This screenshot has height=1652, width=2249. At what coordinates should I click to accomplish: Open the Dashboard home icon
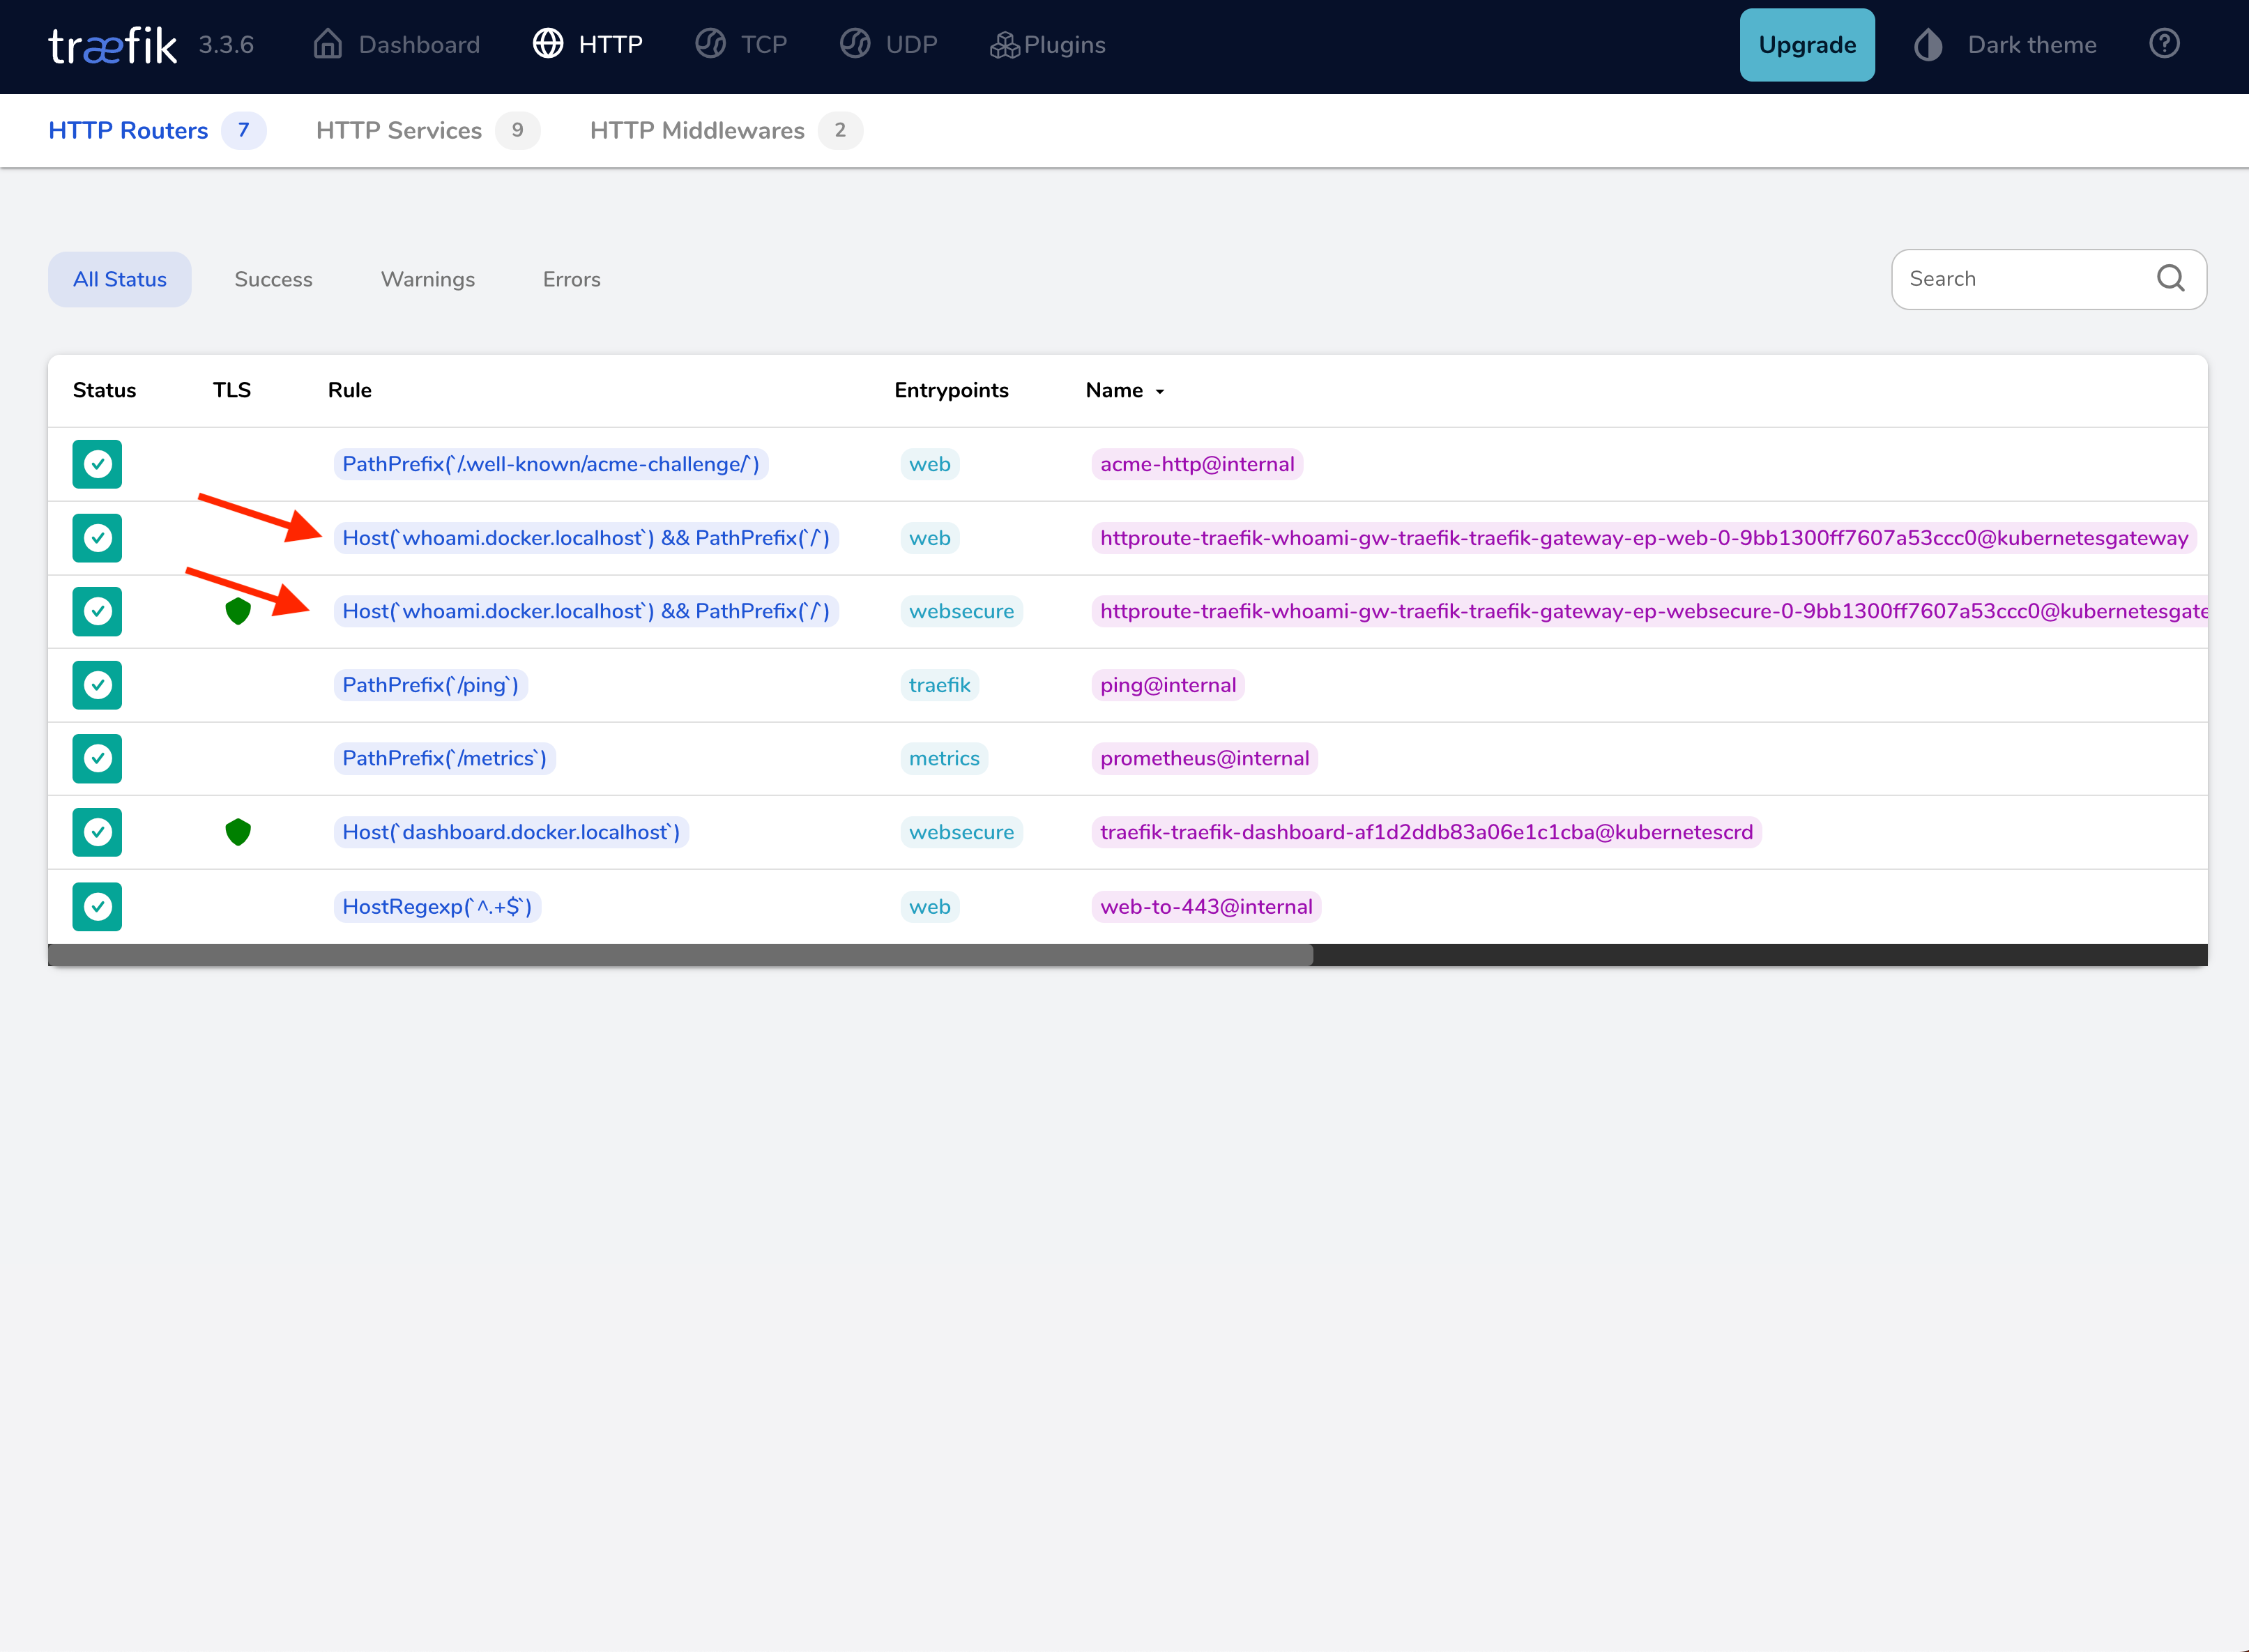328,45
